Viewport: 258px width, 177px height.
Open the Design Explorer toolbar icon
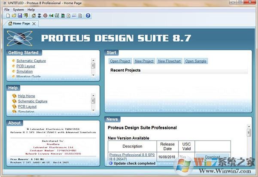(62, 15)
